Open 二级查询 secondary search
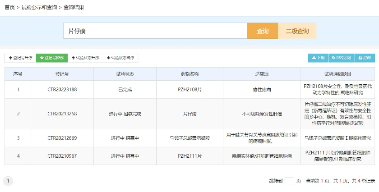The width and height of the screenshot is (379, 192). click(297, 31)
